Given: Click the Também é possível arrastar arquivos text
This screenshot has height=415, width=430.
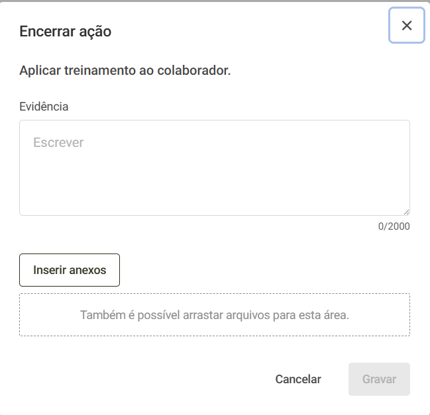Looking at the screenshot, I should click(x=215, y=315).
